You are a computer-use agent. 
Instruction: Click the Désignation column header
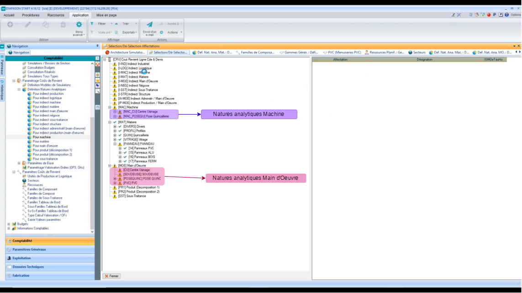click(425, 59)
